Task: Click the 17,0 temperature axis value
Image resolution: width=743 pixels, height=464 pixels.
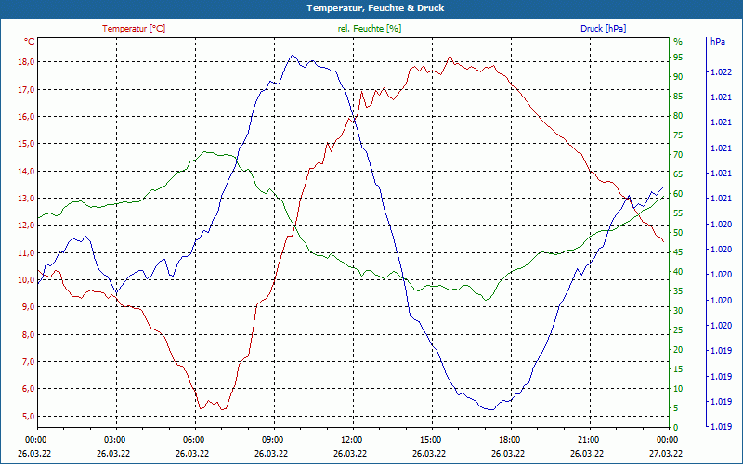Action: [26, 89]
